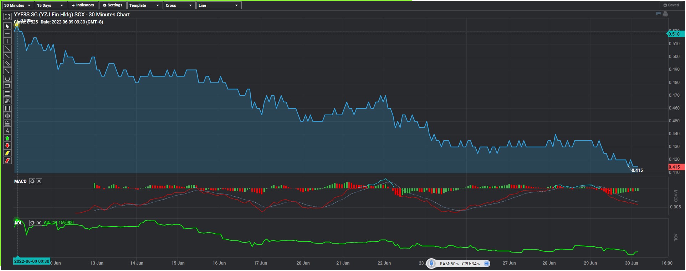Open MACD indicator settings gear

32,181
